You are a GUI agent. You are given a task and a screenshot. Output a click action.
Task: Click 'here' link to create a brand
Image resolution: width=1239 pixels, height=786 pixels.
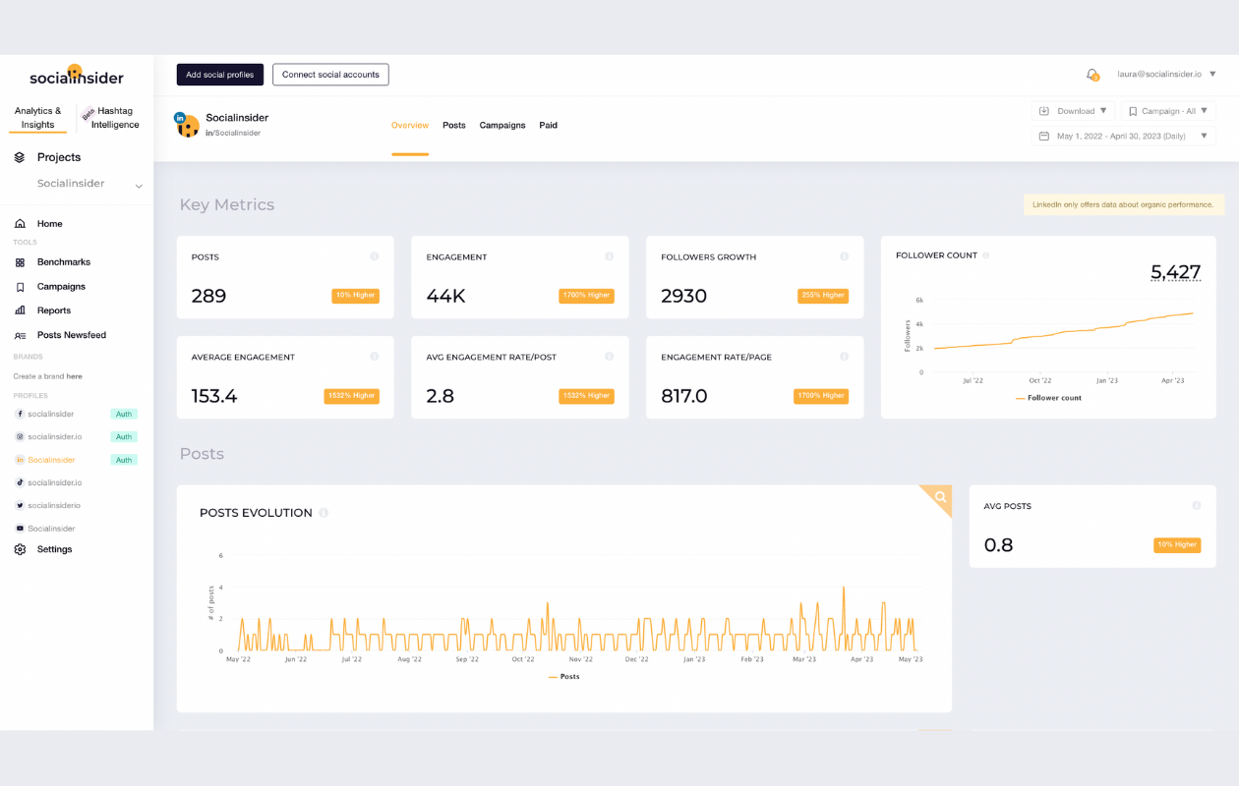click(x=75, y=376)
